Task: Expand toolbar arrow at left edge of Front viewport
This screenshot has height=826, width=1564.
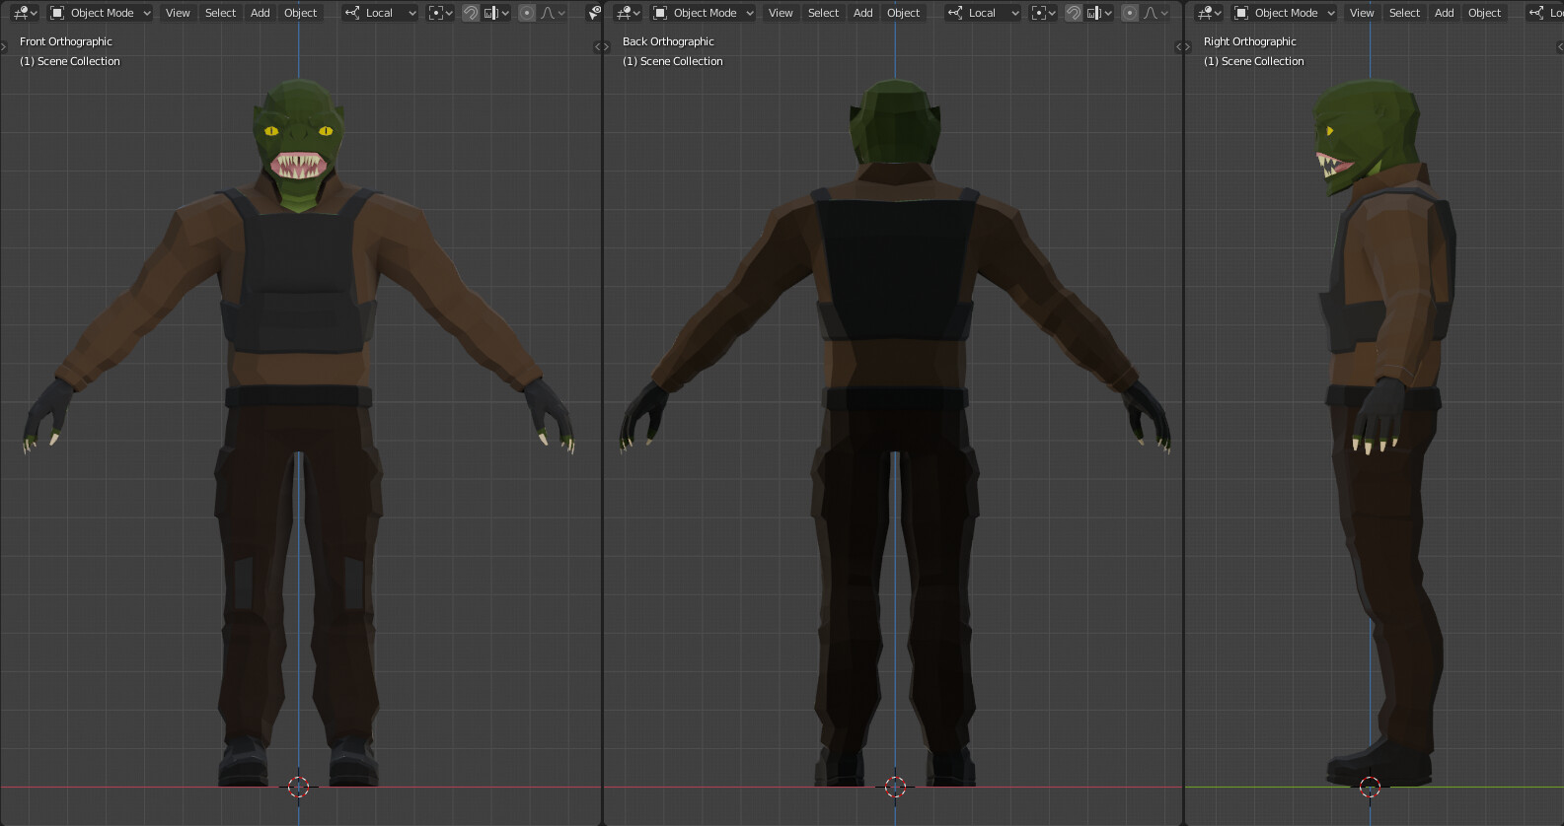Action: tap(4, 46)
